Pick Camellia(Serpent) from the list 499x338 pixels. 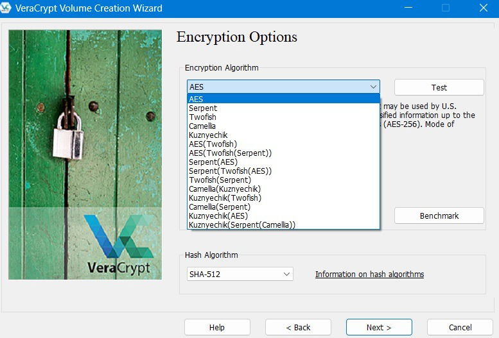[283, 207]
